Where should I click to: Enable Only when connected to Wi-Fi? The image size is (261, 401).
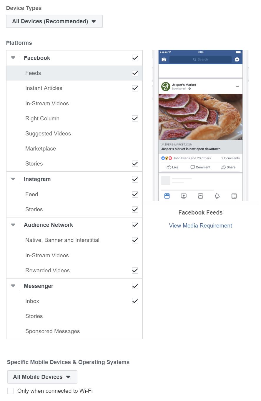pyautogui.click(x=10, y=391)
